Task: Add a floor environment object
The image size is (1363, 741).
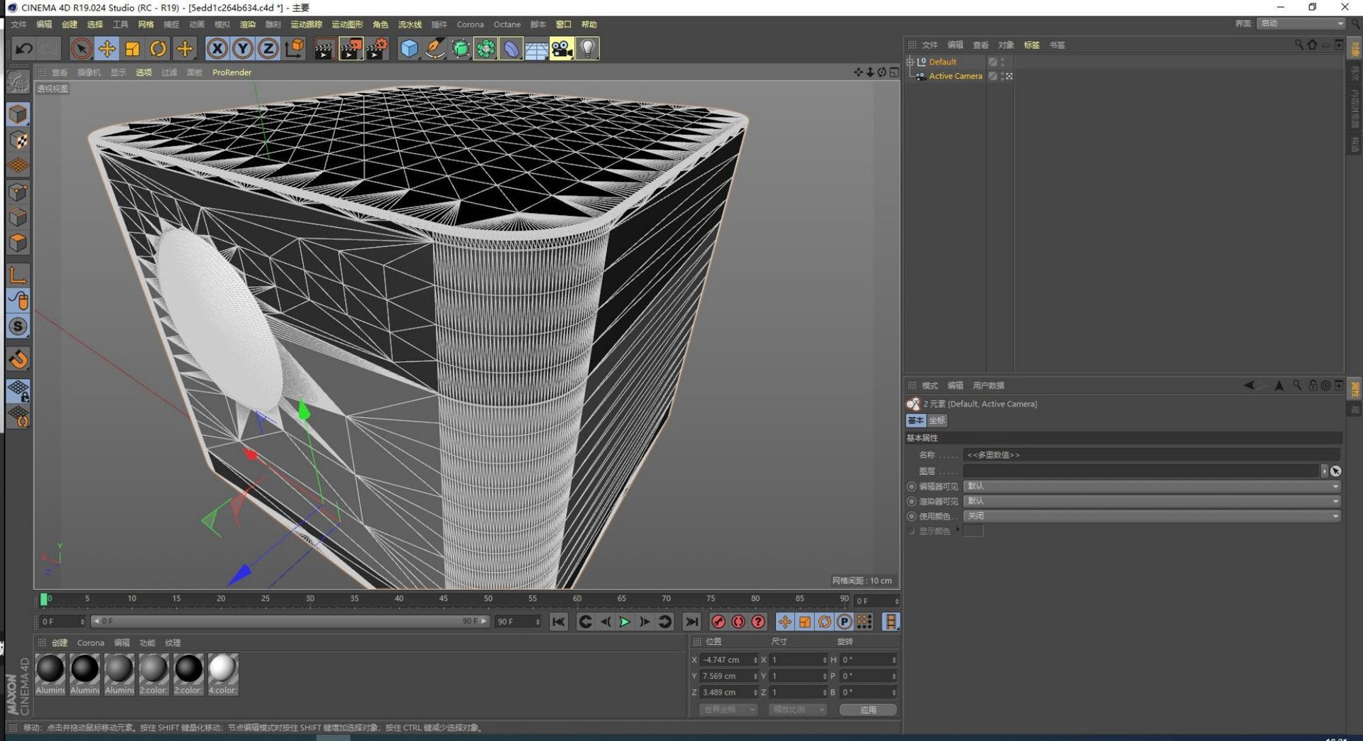Action: 537,48
